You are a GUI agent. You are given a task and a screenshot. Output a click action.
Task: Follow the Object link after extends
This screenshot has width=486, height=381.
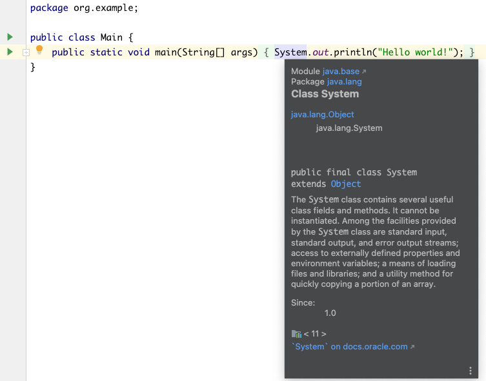point(346,184)
